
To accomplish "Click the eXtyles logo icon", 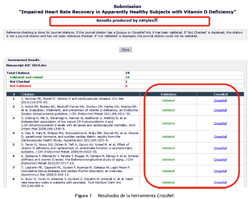I will [x=156, y=20].
